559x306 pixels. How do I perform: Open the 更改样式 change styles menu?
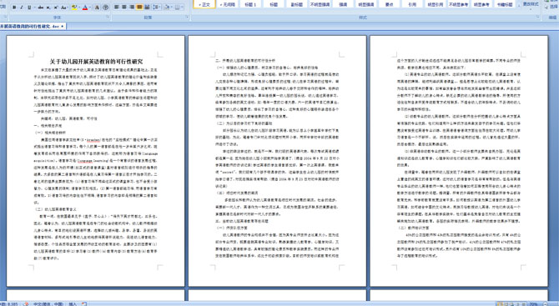pos(531,4)
